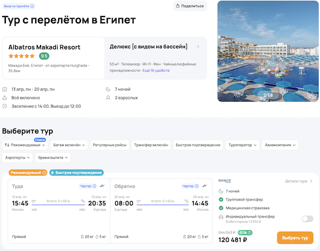
Task: Click the info icon on the 'Рекомендуемый' badge
Action: (x=44, y=173)
